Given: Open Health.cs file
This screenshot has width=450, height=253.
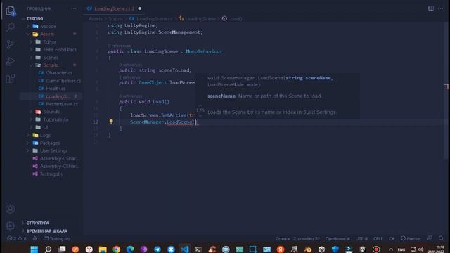Looking at the screenshot, I should pyautogui.click(x=56, y=89).
